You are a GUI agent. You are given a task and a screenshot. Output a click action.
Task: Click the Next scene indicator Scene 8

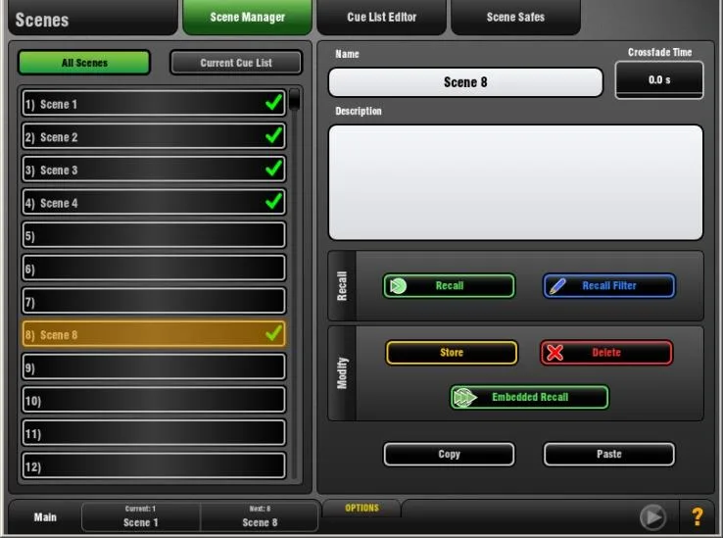coord(260,517)
